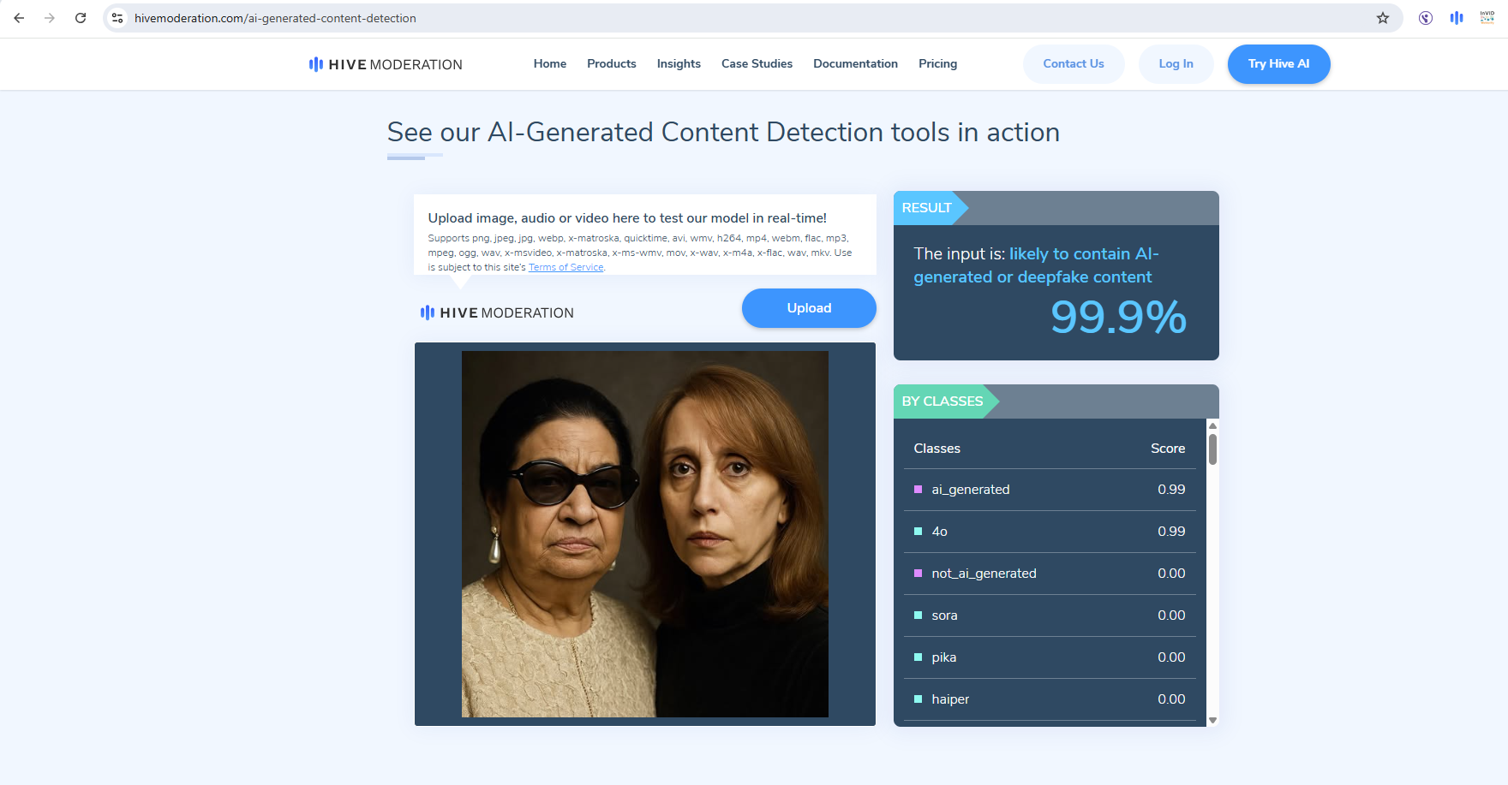Open the Documentation page
The width and height of the screenshot is (1508, 785).
(855, 63)
